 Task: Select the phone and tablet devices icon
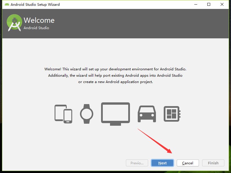pos(64,113)
